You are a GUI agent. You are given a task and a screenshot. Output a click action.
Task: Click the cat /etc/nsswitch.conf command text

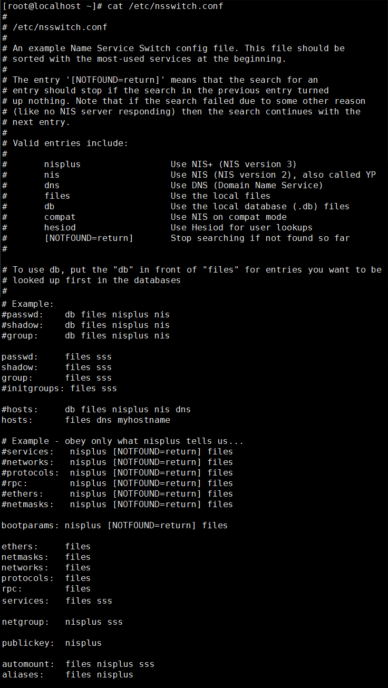(165, 6)
